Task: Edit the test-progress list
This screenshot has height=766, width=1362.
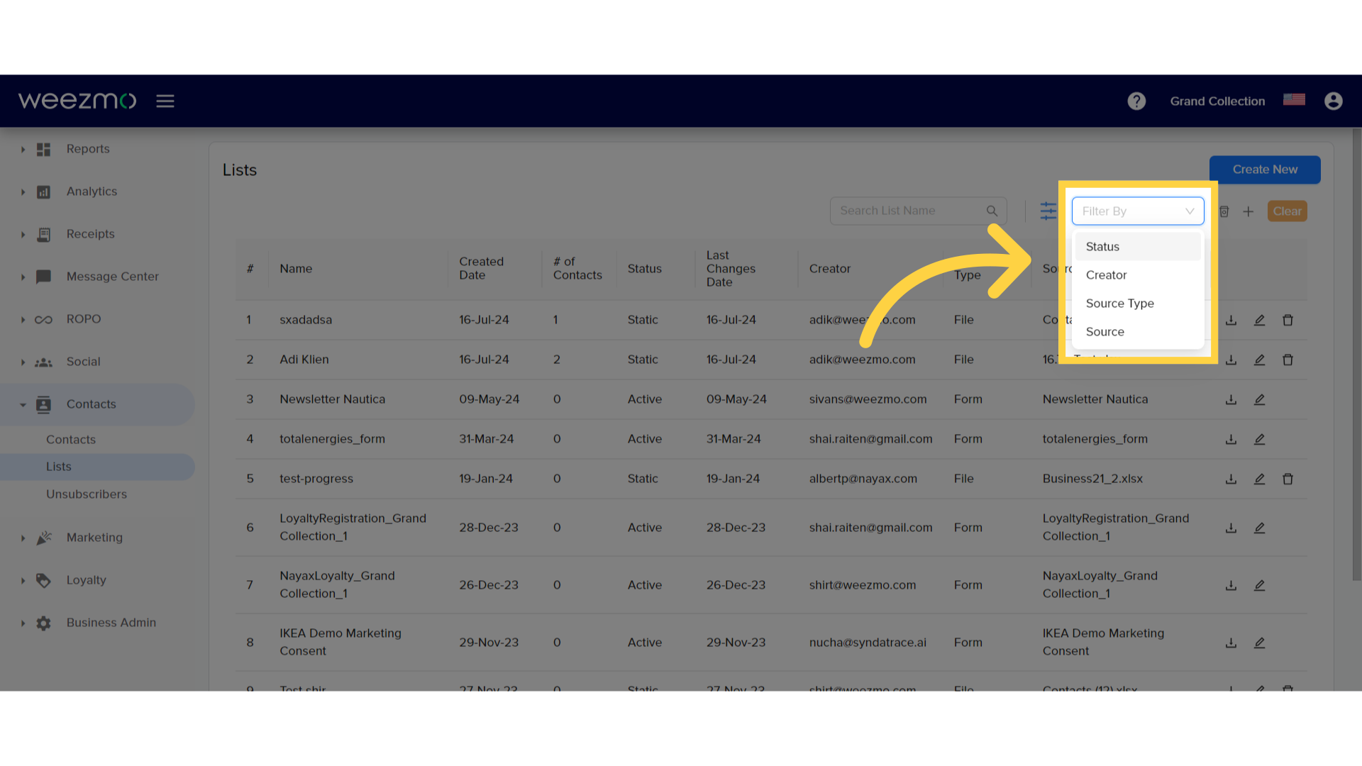Action: (x=1259, y=479)
